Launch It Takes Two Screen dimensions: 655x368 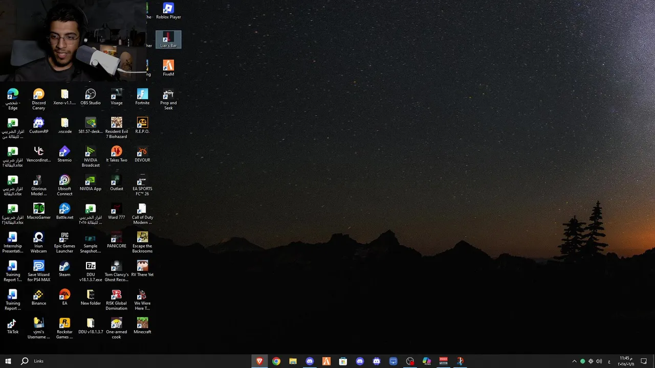(117, 154)
